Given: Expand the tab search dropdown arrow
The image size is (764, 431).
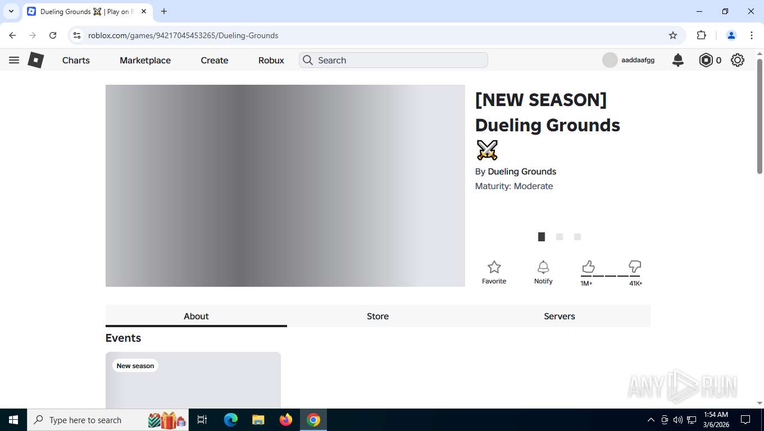Looking at the screenshot, I should point(11,11).
